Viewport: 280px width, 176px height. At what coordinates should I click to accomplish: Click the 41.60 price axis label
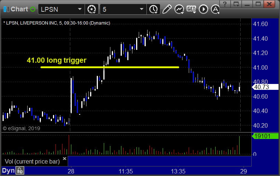(x=260, y=24)
